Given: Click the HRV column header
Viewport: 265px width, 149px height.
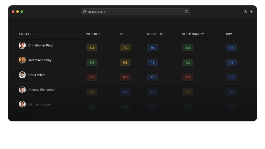Looking at the screenshot, I should (x=229, y=34).
